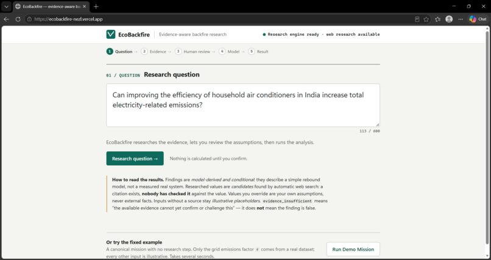Click the EcoBackfire brand name

(134, 35)
